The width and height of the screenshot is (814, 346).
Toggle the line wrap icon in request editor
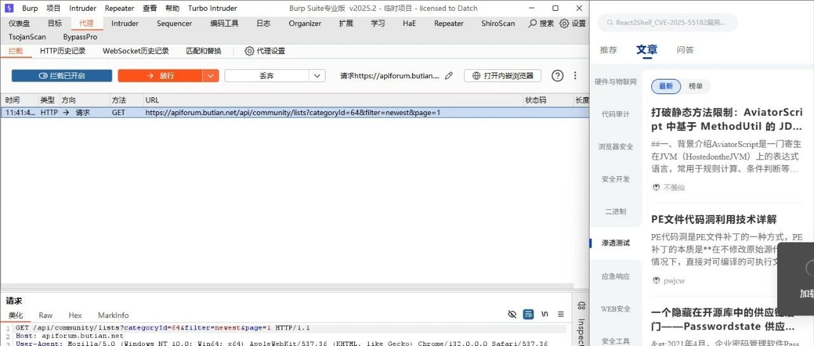click(528, 314)
